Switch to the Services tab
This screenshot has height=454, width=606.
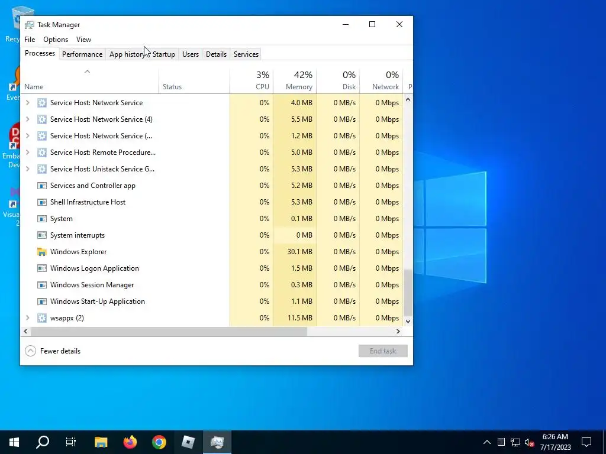tap(246, 54)
